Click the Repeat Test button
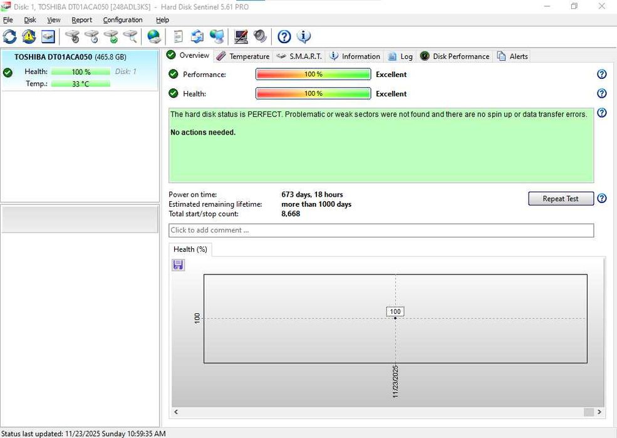 point(561,199)
